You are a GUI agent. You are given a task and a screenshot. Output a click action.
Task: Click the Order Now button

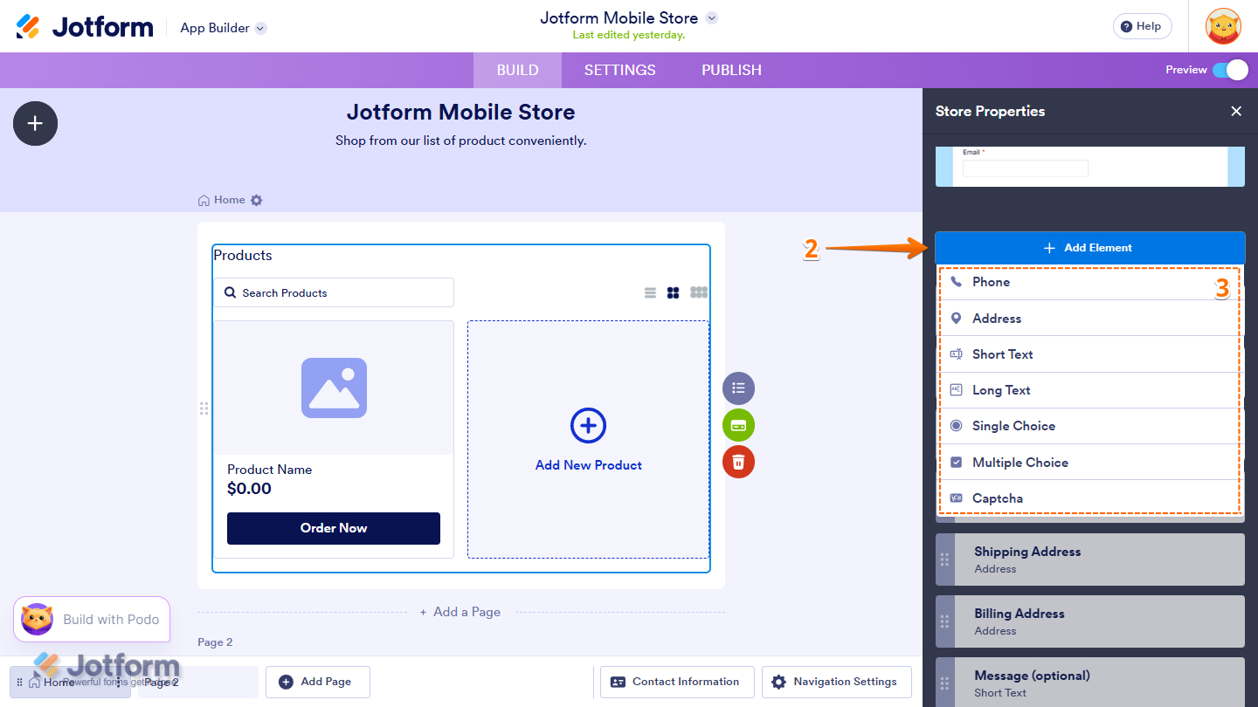tap(333, 528)
